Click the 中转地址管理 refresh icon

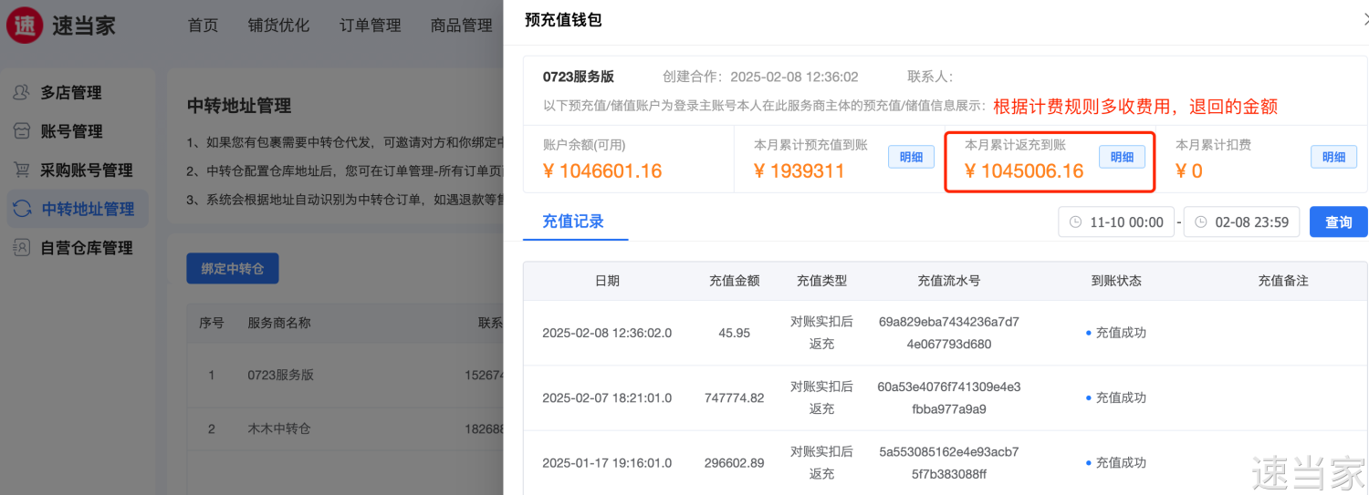[x=22, y=209]
